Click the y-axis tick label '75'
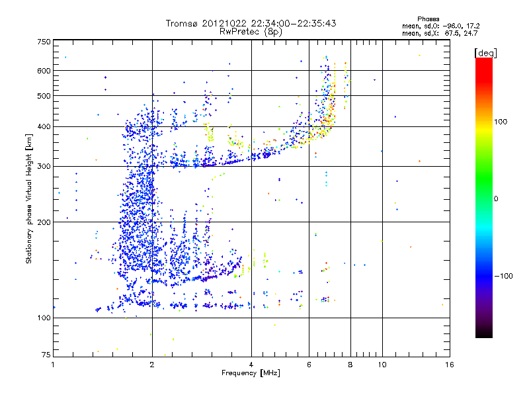529x397 pixels. [x=46, y=355]
